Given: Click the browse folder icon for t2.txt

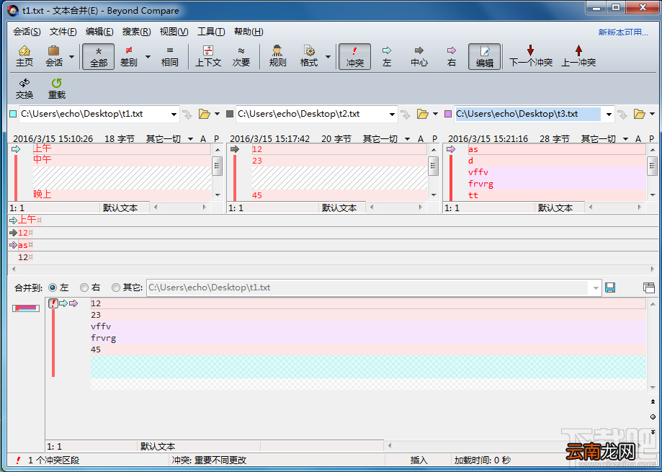Looking at the screenshot, I should [423, 114].
